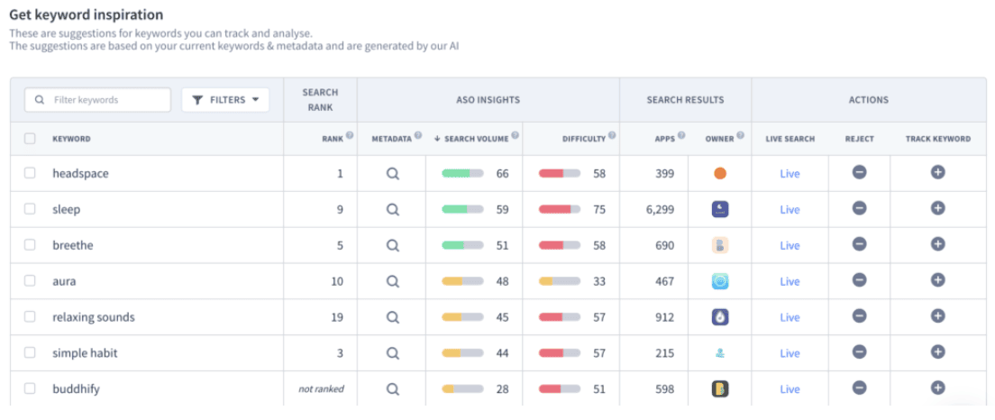This screenshot has height=420, width=995.
Task: Reject the buddhify keyword
Action: [859, 388]
